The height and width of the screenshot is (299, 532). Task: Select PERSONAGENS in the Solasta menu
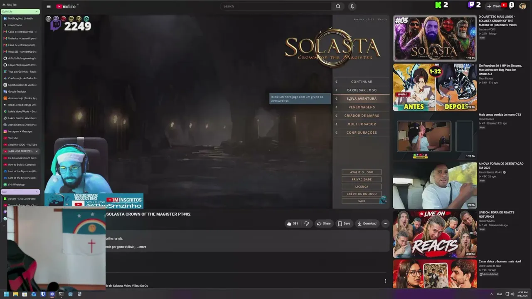coord(362,107)
